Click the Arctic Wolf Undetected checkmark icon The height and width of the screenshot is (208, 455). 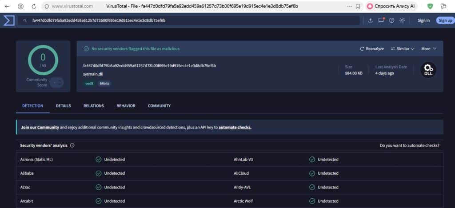[312, 201]
